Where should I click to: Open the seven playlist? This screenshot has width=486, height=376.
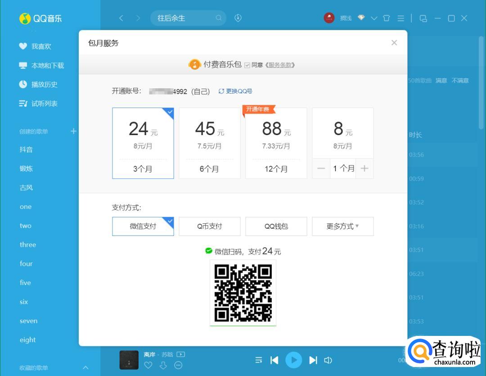[x=28, y=321]
